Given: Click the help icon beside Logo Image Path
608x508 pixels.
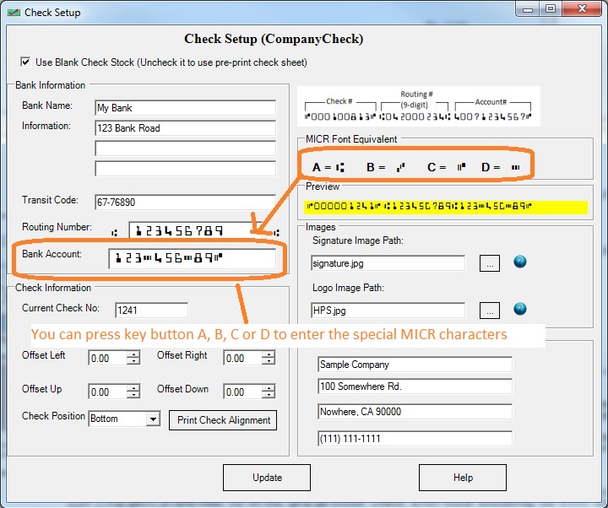Looking at the screenshot, I should click(520, 311).
